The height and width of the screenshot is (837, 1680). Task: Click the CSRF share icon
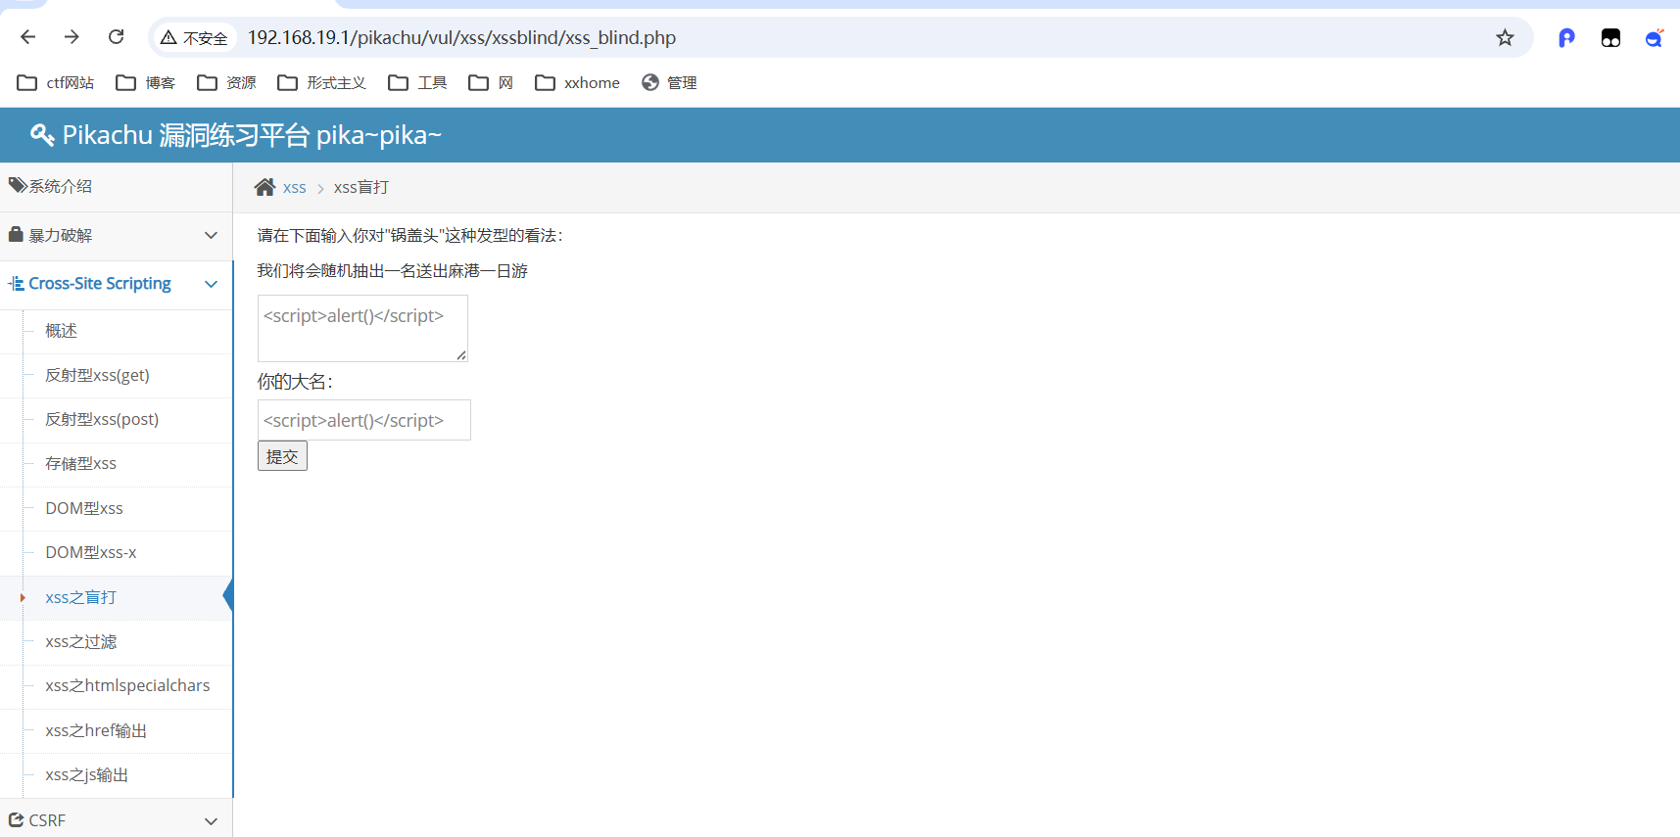click(16, 819)
